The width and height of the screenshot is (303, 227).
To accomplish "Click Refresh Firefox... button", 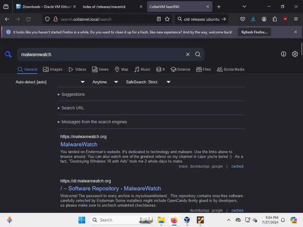I will click(254, 32).
